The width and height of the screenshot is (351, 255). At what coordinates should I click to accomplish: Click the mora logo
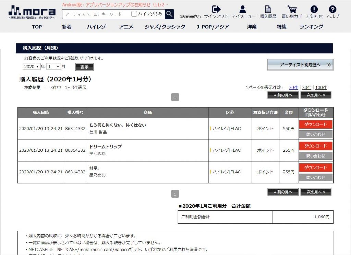[x=32, y=12]
